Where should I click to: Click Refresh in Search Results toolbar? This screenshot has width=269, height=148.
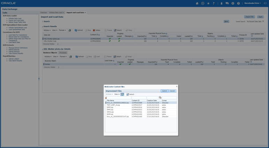click(x=79, y=30)
